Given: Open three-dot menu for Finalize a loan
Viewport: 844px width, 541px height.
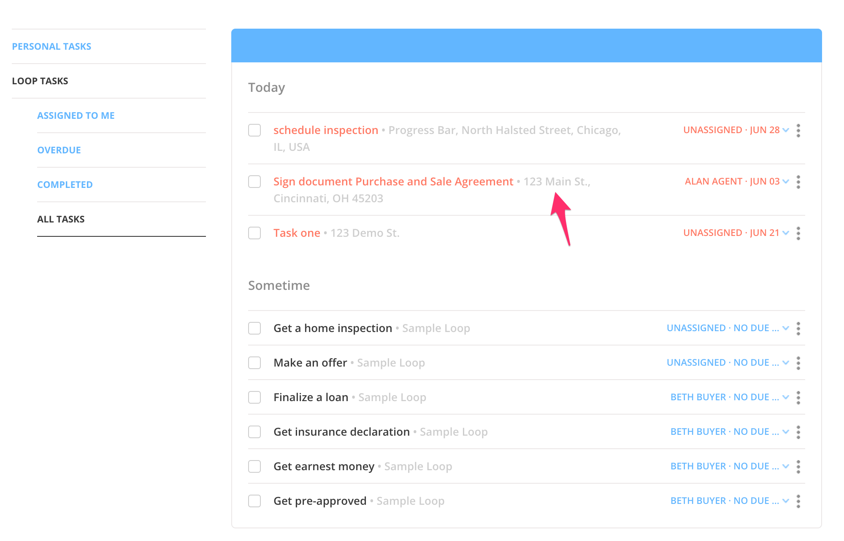Looking at the screenshot, I should point(798,398).
